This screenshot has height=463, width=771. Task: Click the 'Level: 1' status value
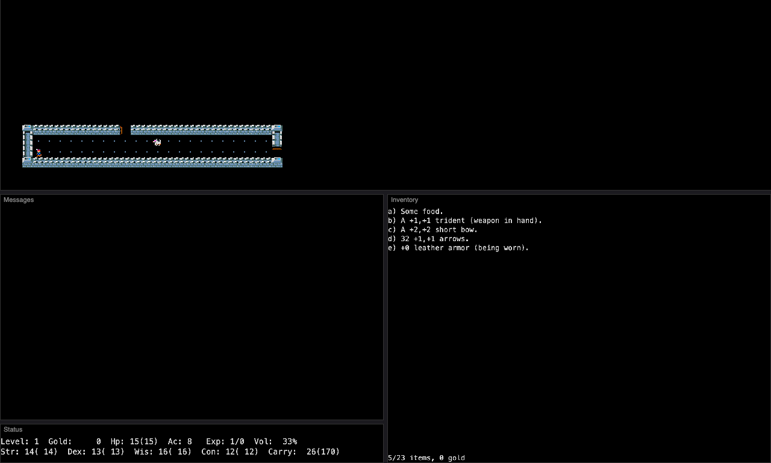point(20,441)
